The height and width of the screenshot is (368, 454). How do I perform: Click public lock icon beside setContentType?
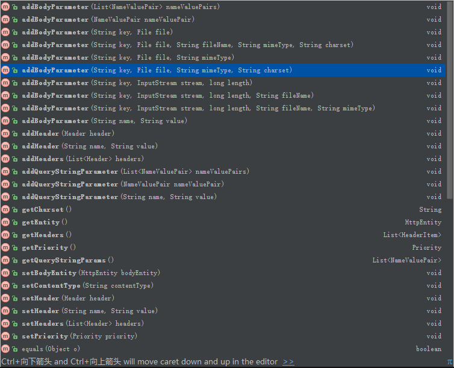(x=15, y=285)
